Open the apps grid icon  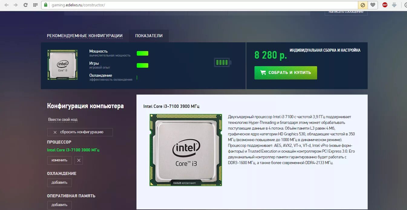pyautogui.click(x=35, y=5)
